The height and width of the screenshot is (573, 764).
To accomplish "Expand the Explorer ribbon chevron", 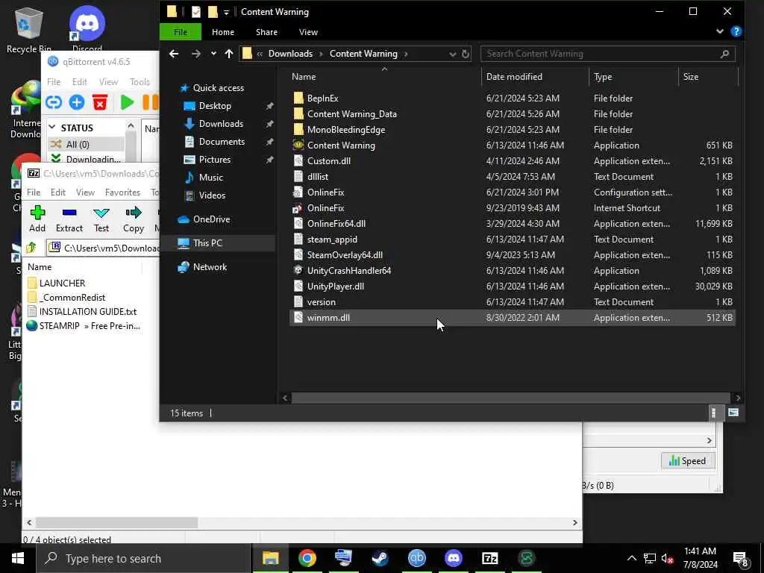I will [x=720, y=31].
